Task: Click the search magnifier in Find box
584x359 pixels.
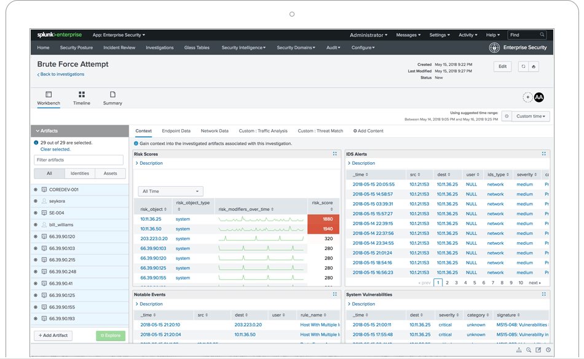Action: coord(542,34)
